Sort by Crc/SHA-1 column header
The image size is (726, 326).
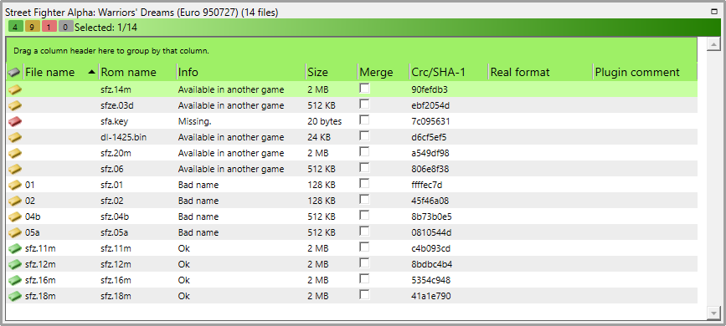448,72
